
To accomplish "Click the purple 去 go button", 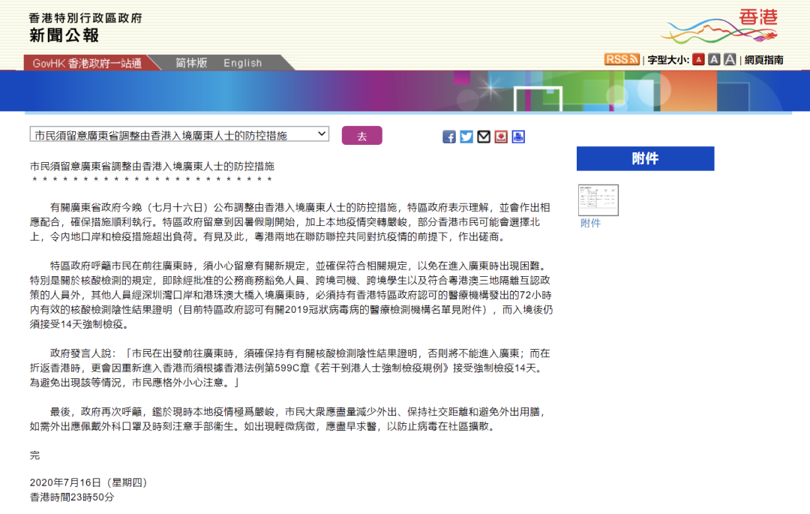I will point(362,136).
